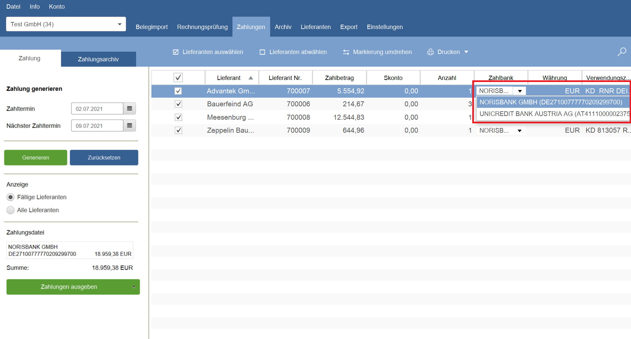Click the Währung column header
Screen dimensions: 631x339
[555, 78]
